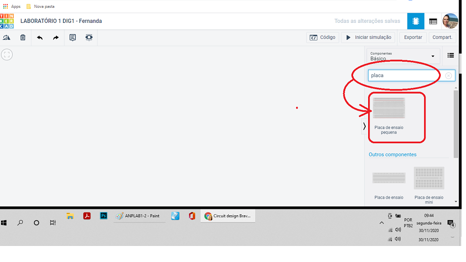
Task: Redo the last action
Action: pyautogui.click(x=56, y=37)
